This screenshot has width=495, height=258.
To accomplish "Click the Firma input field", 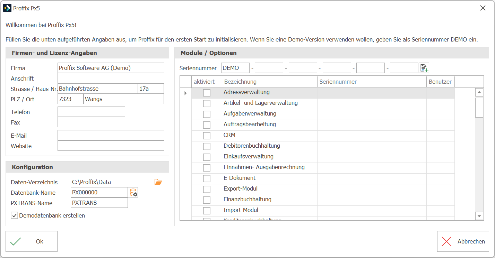I will coord(111,68).
